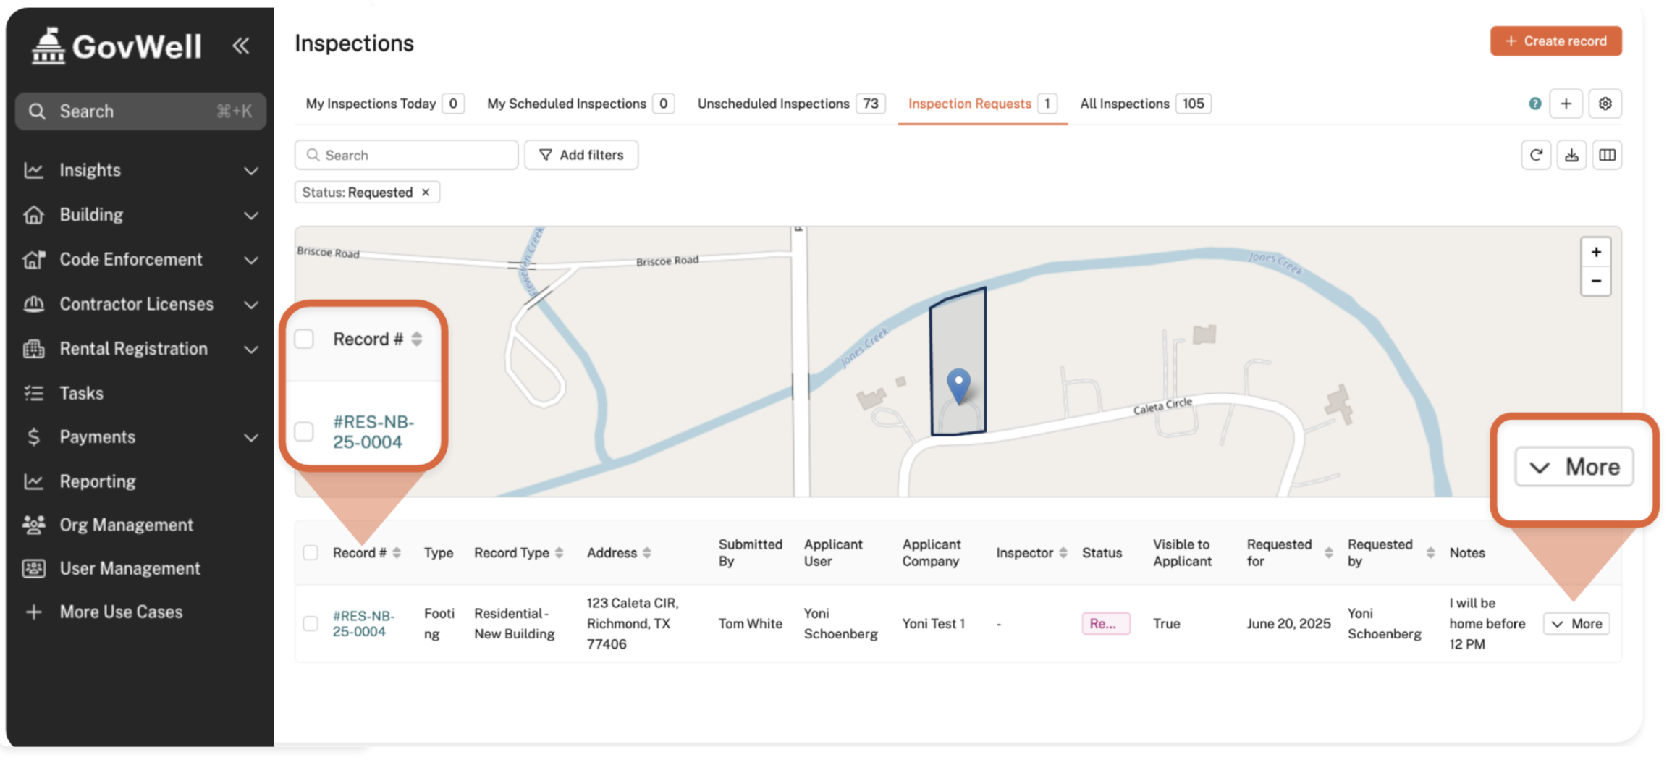Click the Create record button
Viewport: 1672px width, 760px height.
point(1555,41)
